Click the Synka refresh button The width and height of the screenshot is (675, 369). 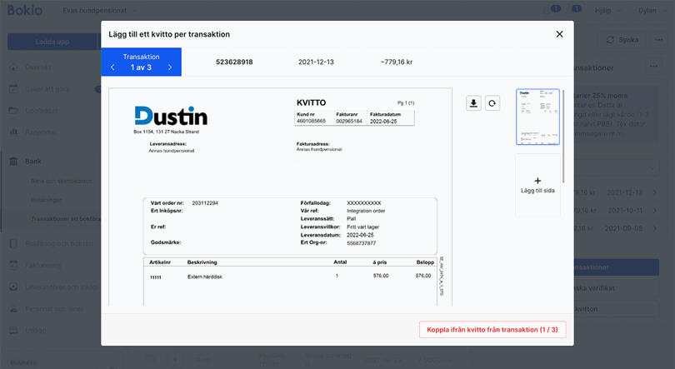(x=622, y=40)
